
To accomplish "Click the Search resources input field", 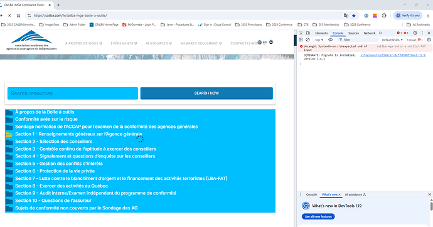I will [x=73, y=93].
